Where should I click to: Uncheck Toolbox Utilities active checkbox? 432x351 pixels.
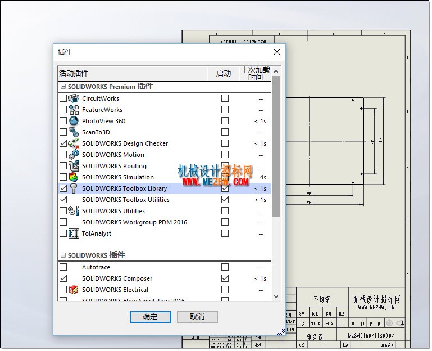point(63,200)
